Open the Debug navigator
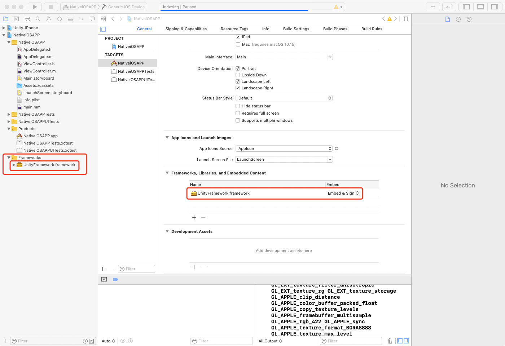505x346 pixels. pyautogui.click(x=70, y=19)
